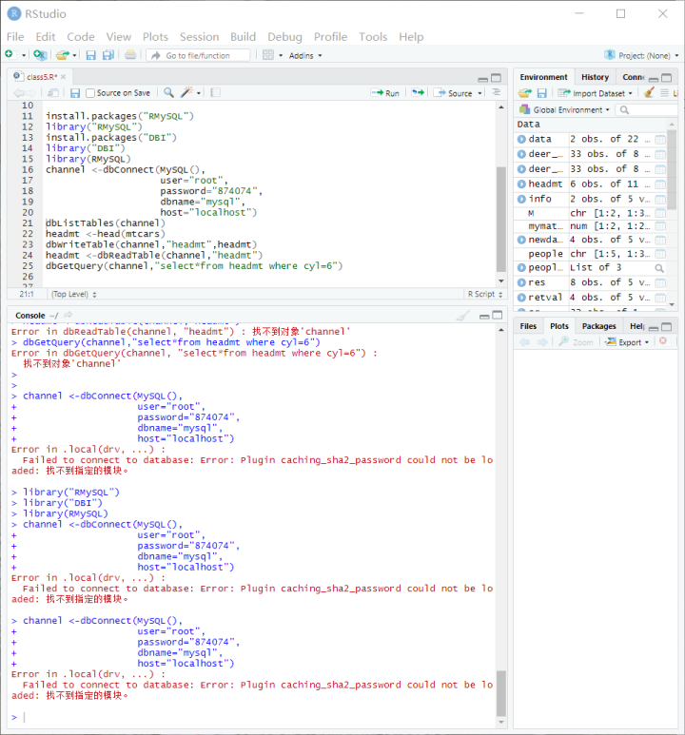Expand the info object details
Image resolution: width=685 pixels, height=735 pixels.
coord(521,199)
